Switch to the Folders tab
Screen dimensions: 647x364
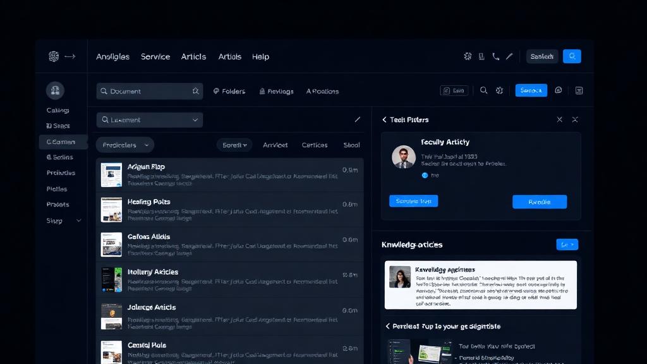pos(229,91)
